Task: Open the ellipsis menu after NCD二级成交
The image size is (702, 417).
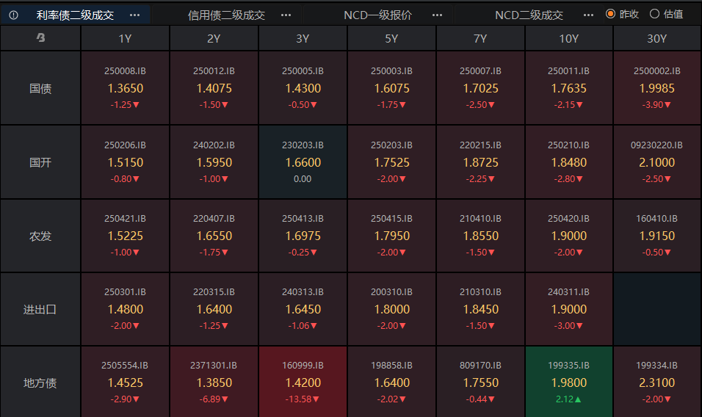Action: tap(588, 15)
